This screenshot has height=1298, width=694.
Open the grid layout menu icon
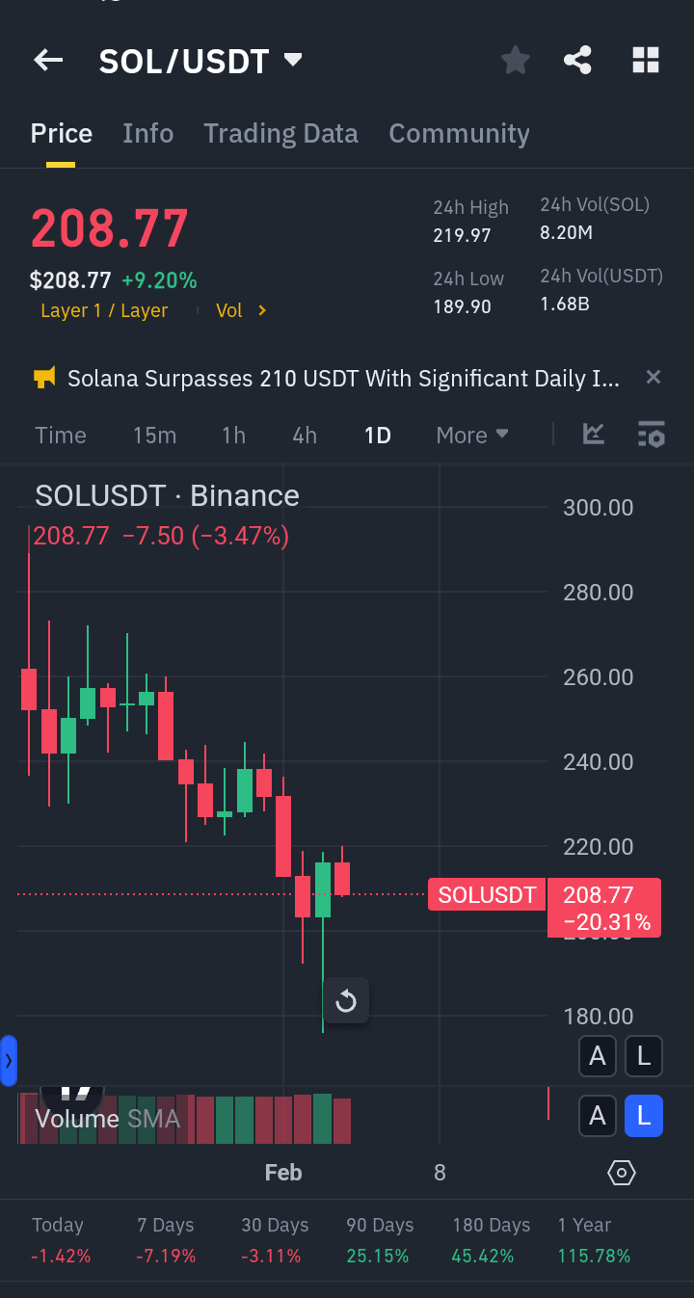click(645, 61)
